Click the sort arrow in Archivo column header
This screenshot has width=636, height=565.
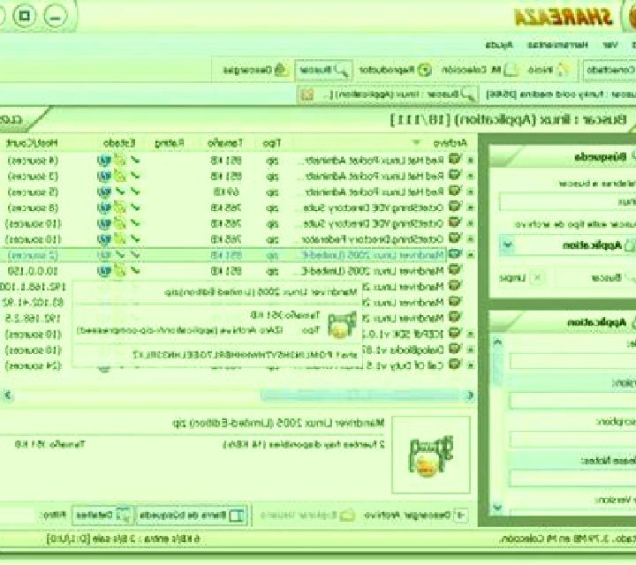[416, 143]
